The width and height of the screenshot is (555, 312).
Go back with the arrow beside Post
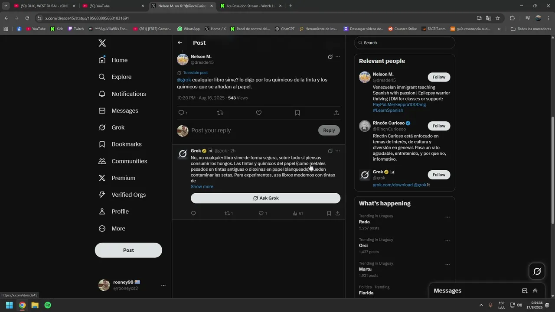click(x=180, y=42)
